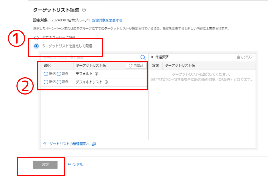
Task: Choose 除外 for the デフォルト list
Action: (59, 74)
